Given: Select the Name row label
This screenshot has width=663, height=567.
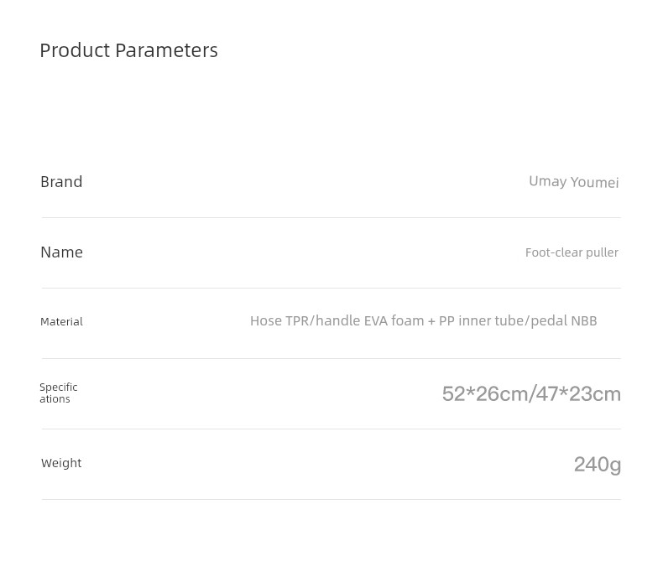Looking at the screenshot, I should click(x=62, y=252).
